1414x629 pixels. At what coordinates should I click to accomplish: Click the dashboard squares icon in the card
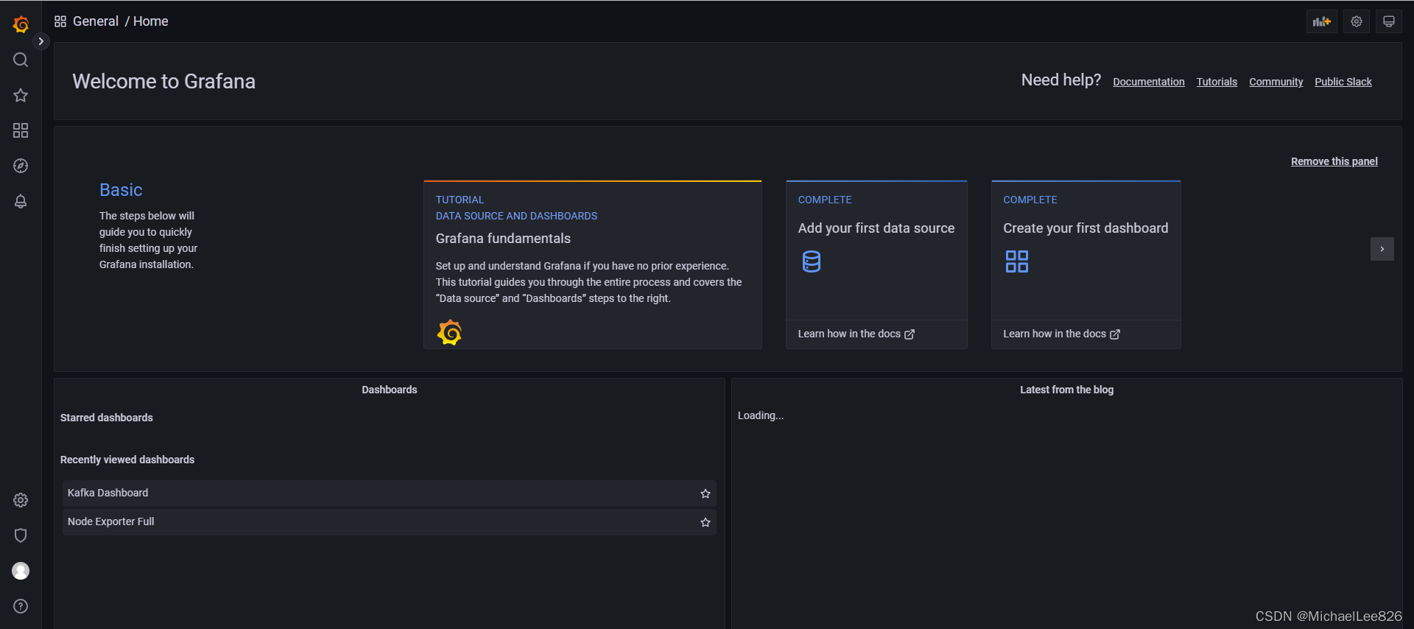click(1017, 261)
